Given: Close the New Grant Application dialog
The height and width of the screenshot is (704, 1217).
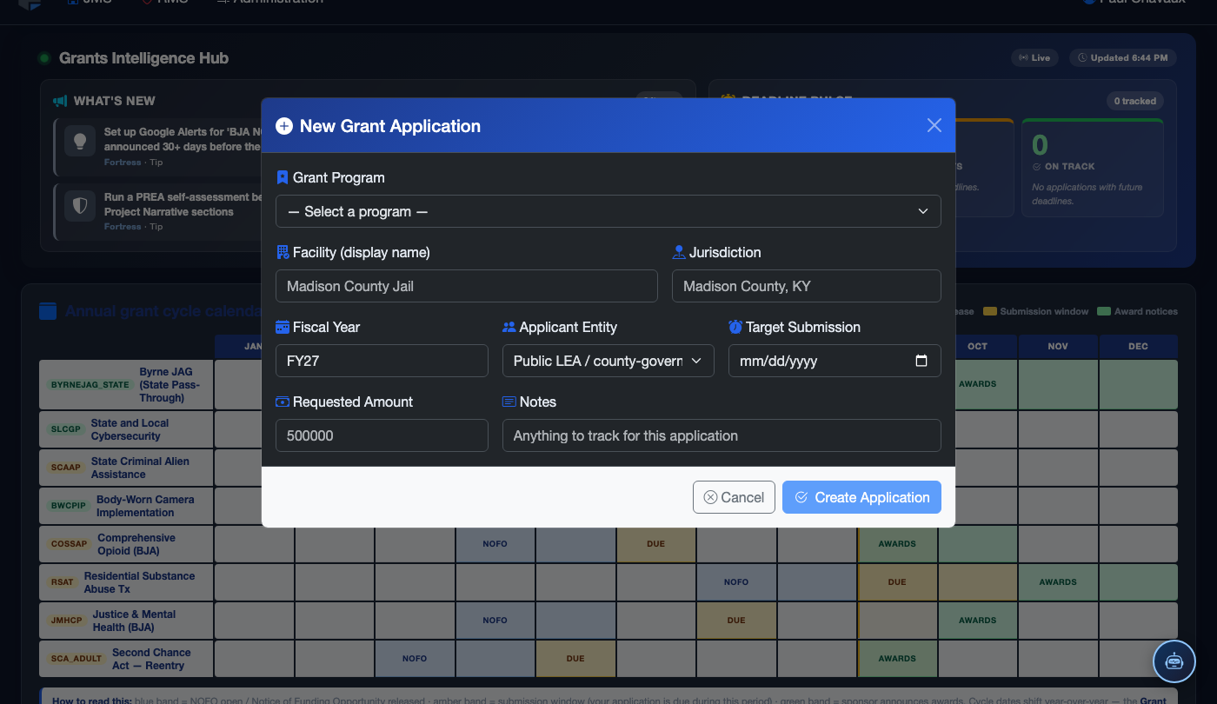Looking at the screenshot, I should tap(934, 125).
